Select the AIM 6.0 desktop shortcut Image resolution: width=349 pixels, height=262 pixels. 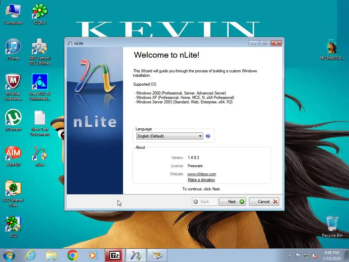13,156
